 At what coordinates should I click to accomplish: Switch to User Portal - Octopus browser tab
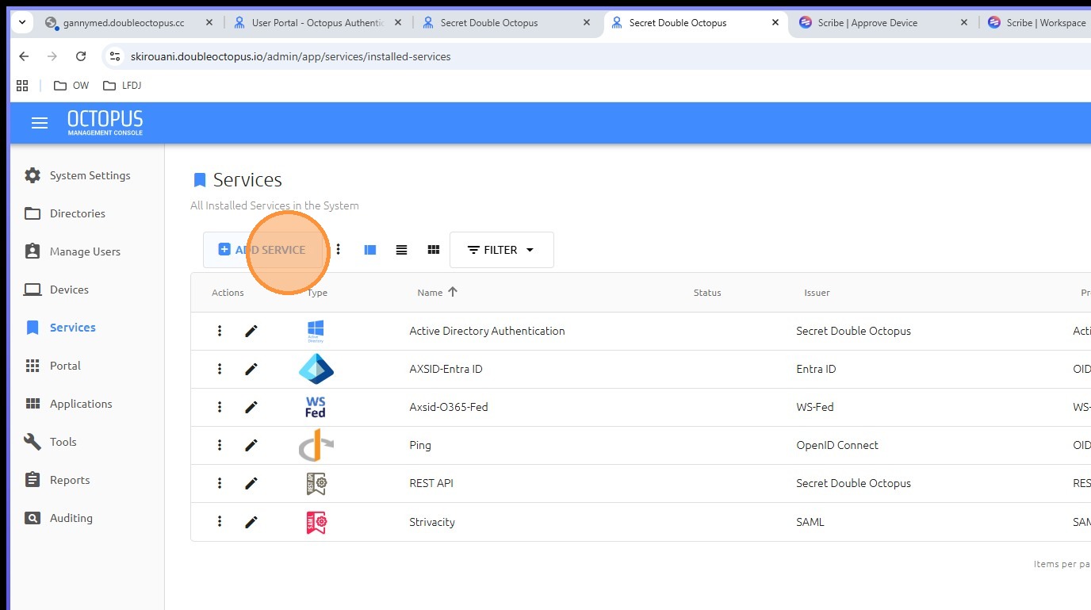[x=317, y=23]
